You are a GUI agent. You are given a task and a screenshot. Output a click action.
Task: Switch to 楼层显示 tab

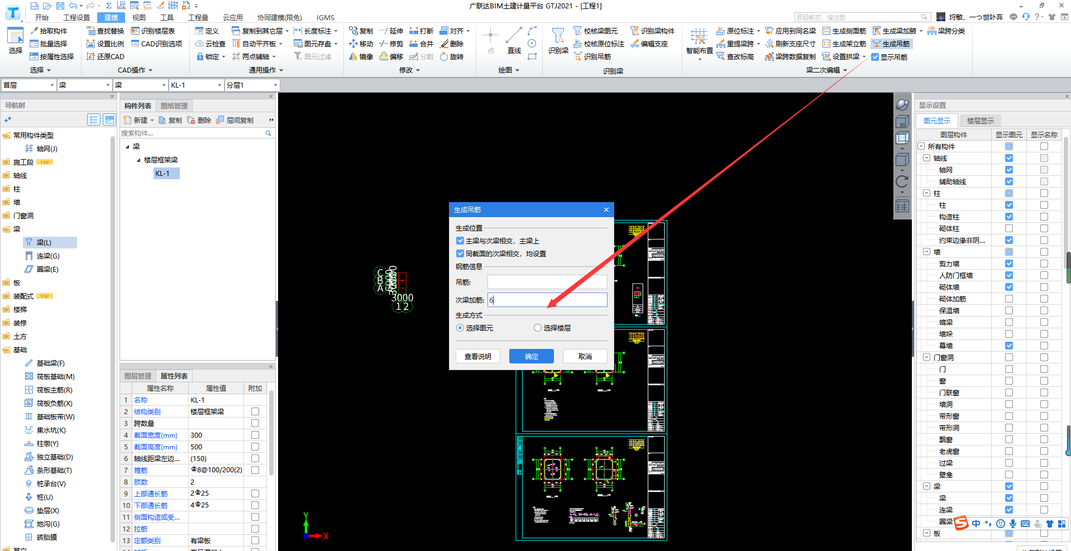click(x=980, y=121)
